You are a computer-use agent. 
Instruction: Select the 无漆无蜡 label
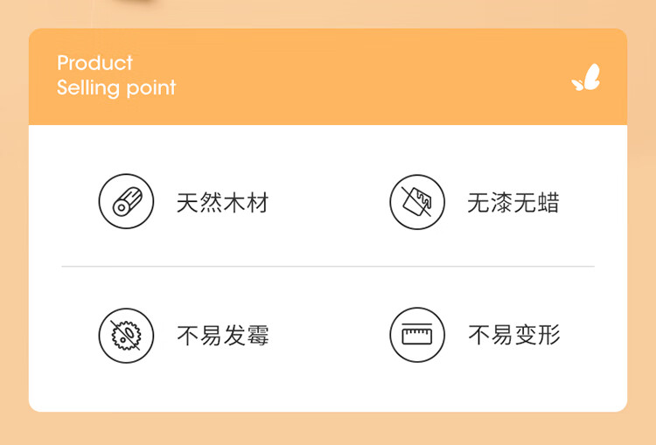513,203
